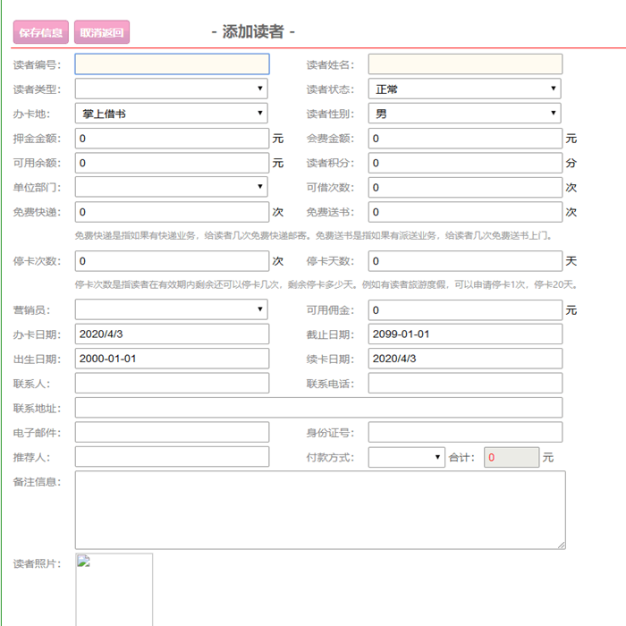Open the 读者类型 dropdown

(x=172, y=89)
